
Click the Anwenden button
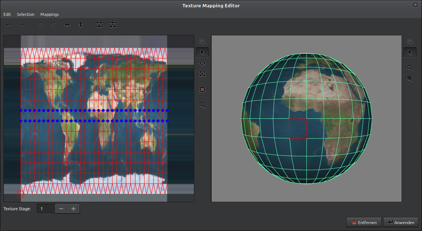point(400,222)
